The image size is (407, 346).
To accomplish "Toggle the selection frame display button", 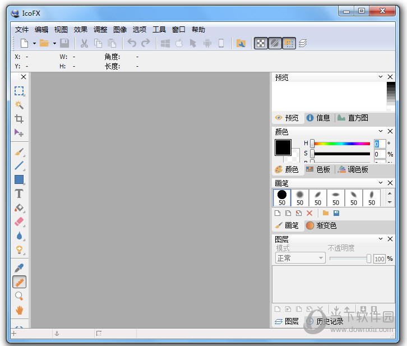I will click(289, 43).
